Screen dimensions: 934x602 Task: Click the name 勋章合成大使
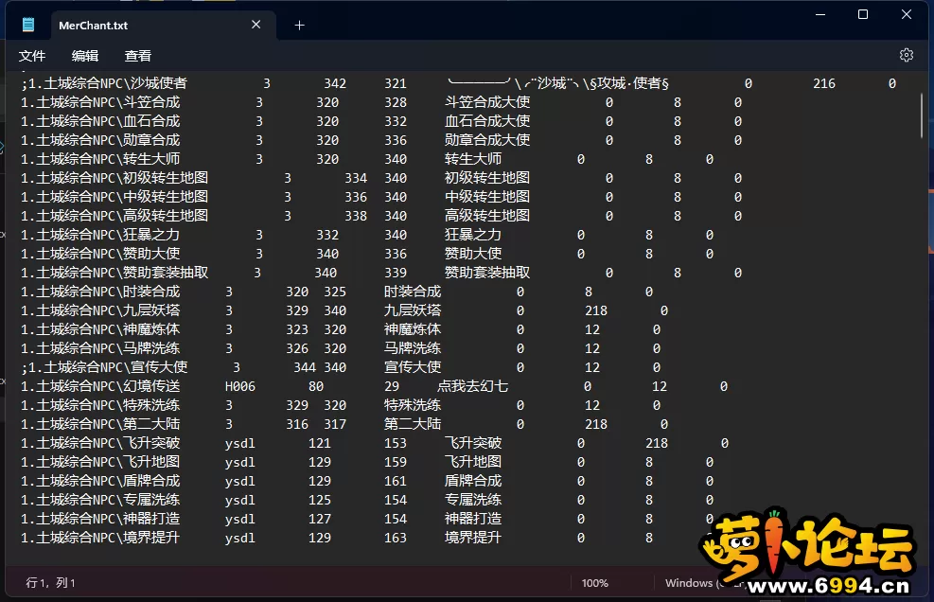pyautogui.click(x=487, y=141)
